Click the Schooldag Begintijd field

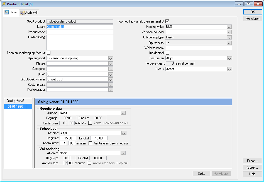[x=68, y=138]
